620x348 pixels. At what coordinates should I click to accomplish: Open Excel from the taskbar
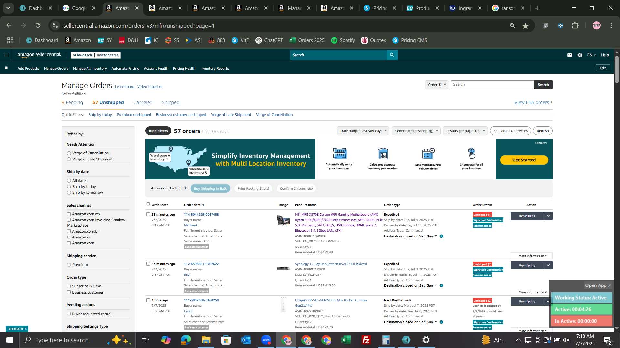pos(346,340)
